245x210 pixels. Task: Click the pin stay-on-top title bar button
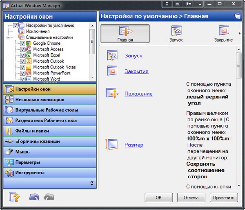(188, 4)
